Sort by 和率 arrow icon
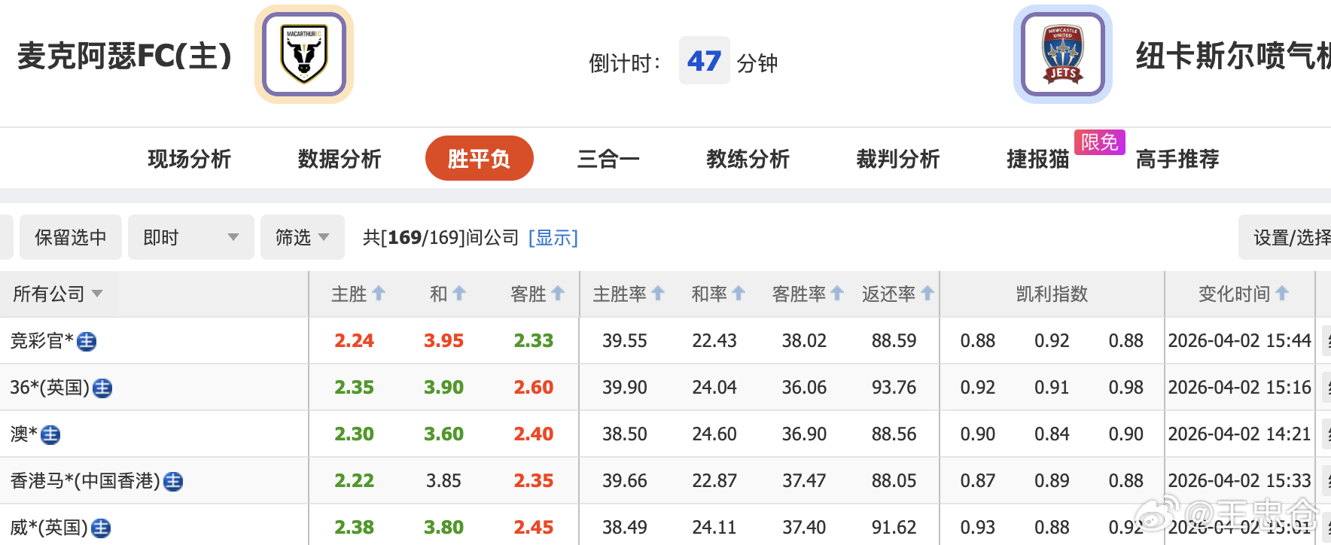Viewport: 1331px width, 545px height. click(739, 294)
